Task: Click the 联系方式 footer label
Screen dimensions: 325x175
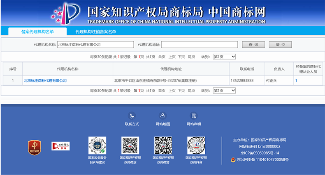Action: [x=132, y=124]
